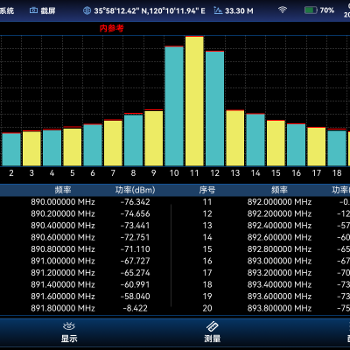Screen dimensions: 350x350
Task: Select channel 10 teal bar
Action: 174,106
